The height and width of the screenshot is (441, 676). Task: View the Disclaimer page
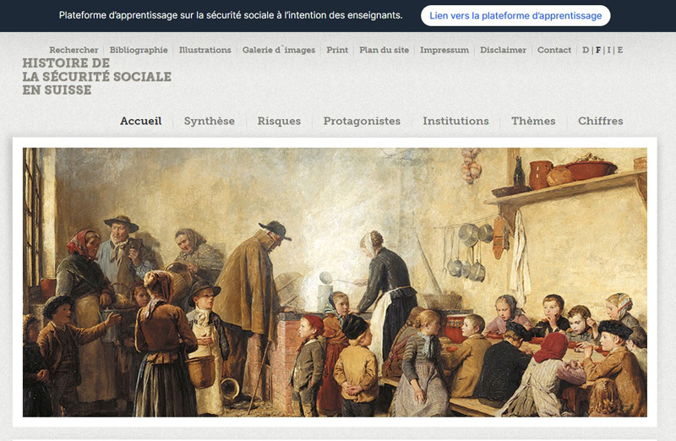pos(503,50)
